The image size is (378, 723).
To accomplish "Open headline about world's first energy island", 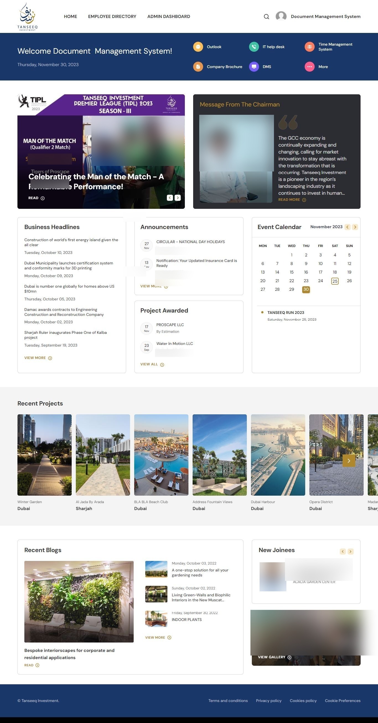I will (x=71, y=242).
